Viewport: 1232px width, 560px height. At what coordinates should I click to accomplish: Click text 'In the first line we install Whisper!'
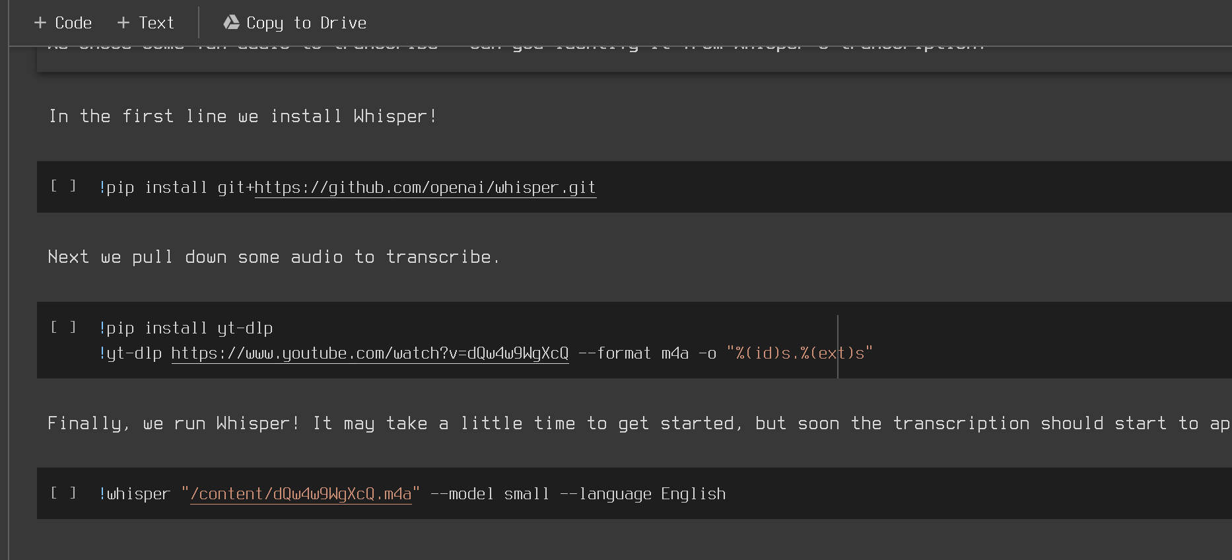point(242,116)
